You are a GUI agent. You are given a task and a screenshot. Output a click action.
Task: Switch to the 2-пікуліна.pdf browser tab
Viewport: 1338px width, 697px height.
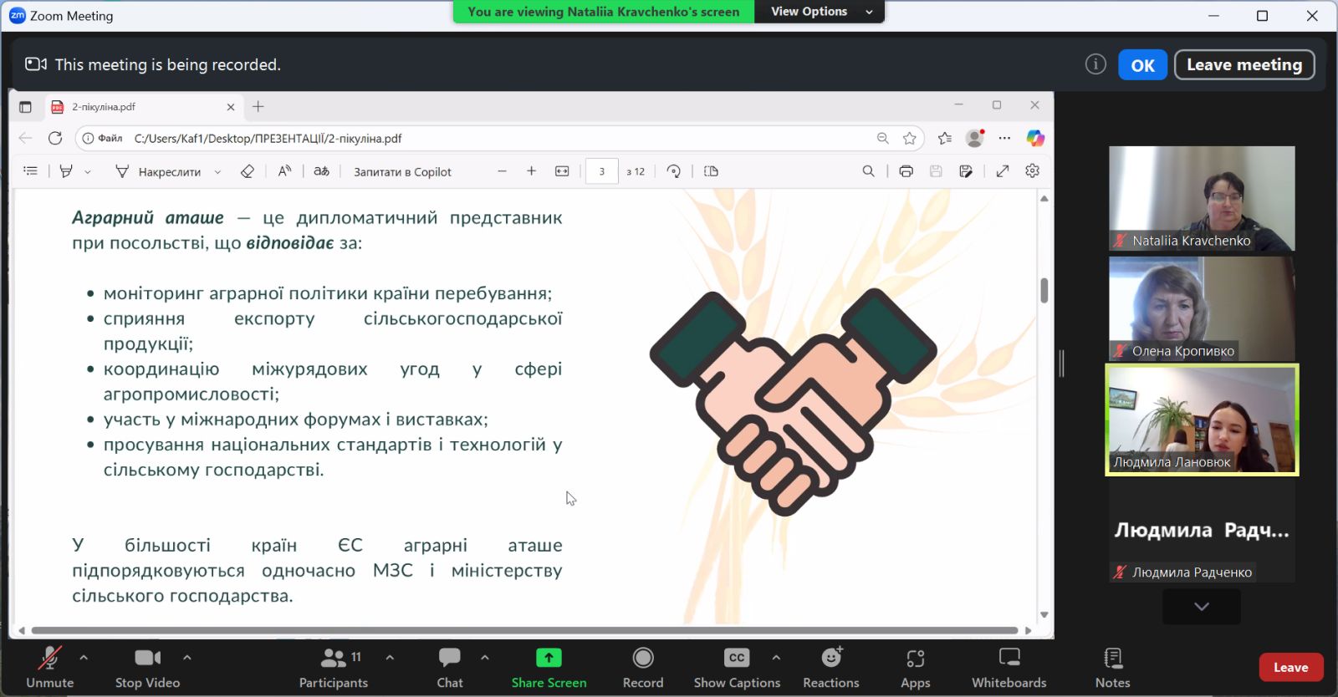pyautogui.click(x=144, y=107)
